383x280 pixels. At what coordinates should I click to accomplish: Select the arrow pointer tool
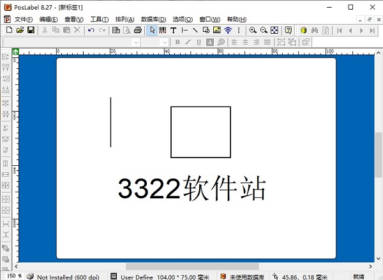click(152, 30)
